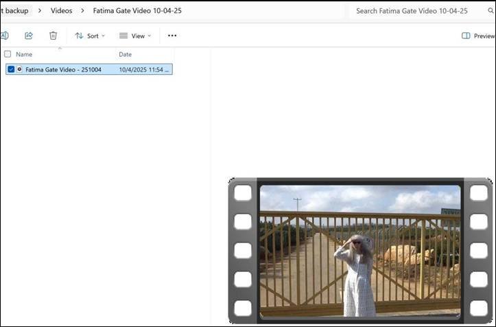Uncheck the Fatima Gate Video file checkbox

[10, 69]
